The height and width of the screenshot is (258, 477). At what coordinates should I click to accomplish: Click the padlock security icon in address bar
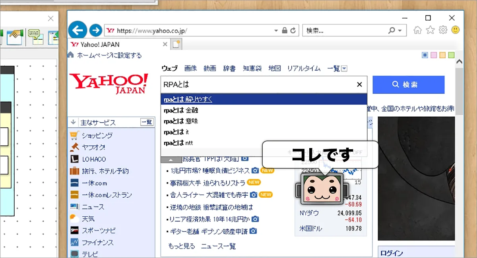[285, 30]
